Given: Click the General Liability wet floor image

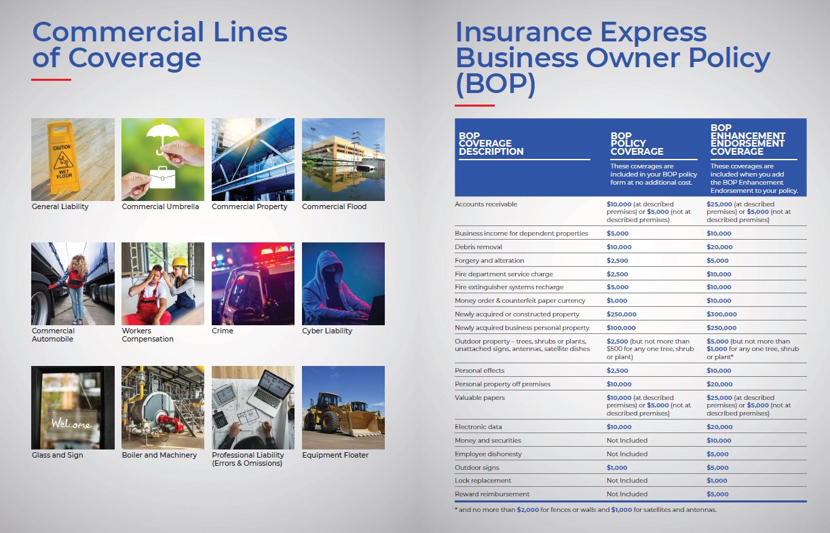Looking at the screenshot, I should [73, 160].
